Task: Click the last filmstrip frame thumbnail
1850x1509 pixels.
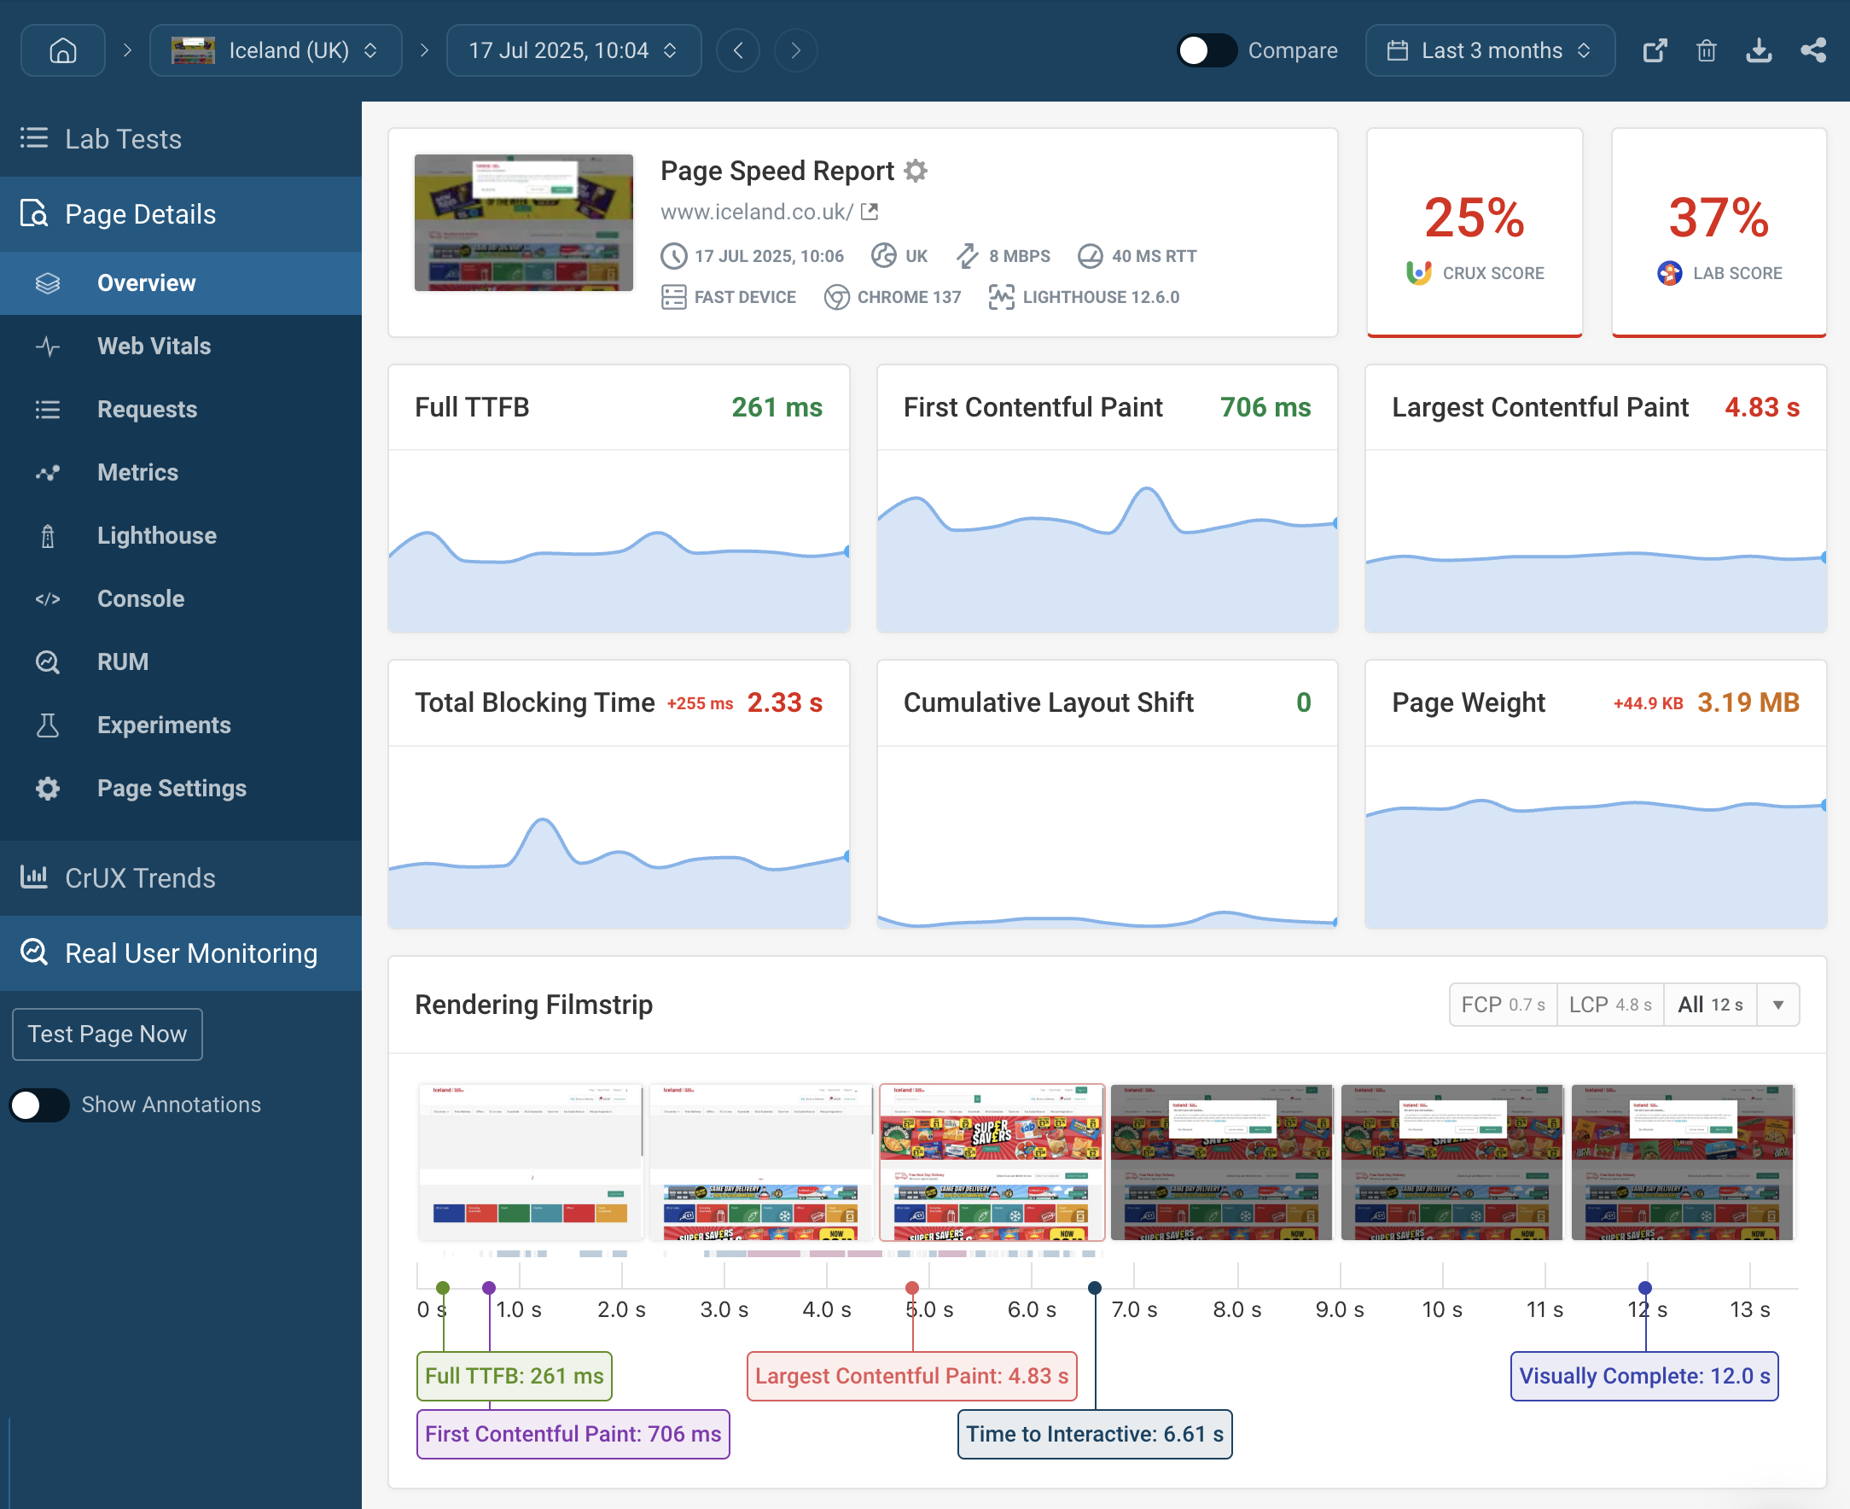Action: [x=1682, y=1162]
